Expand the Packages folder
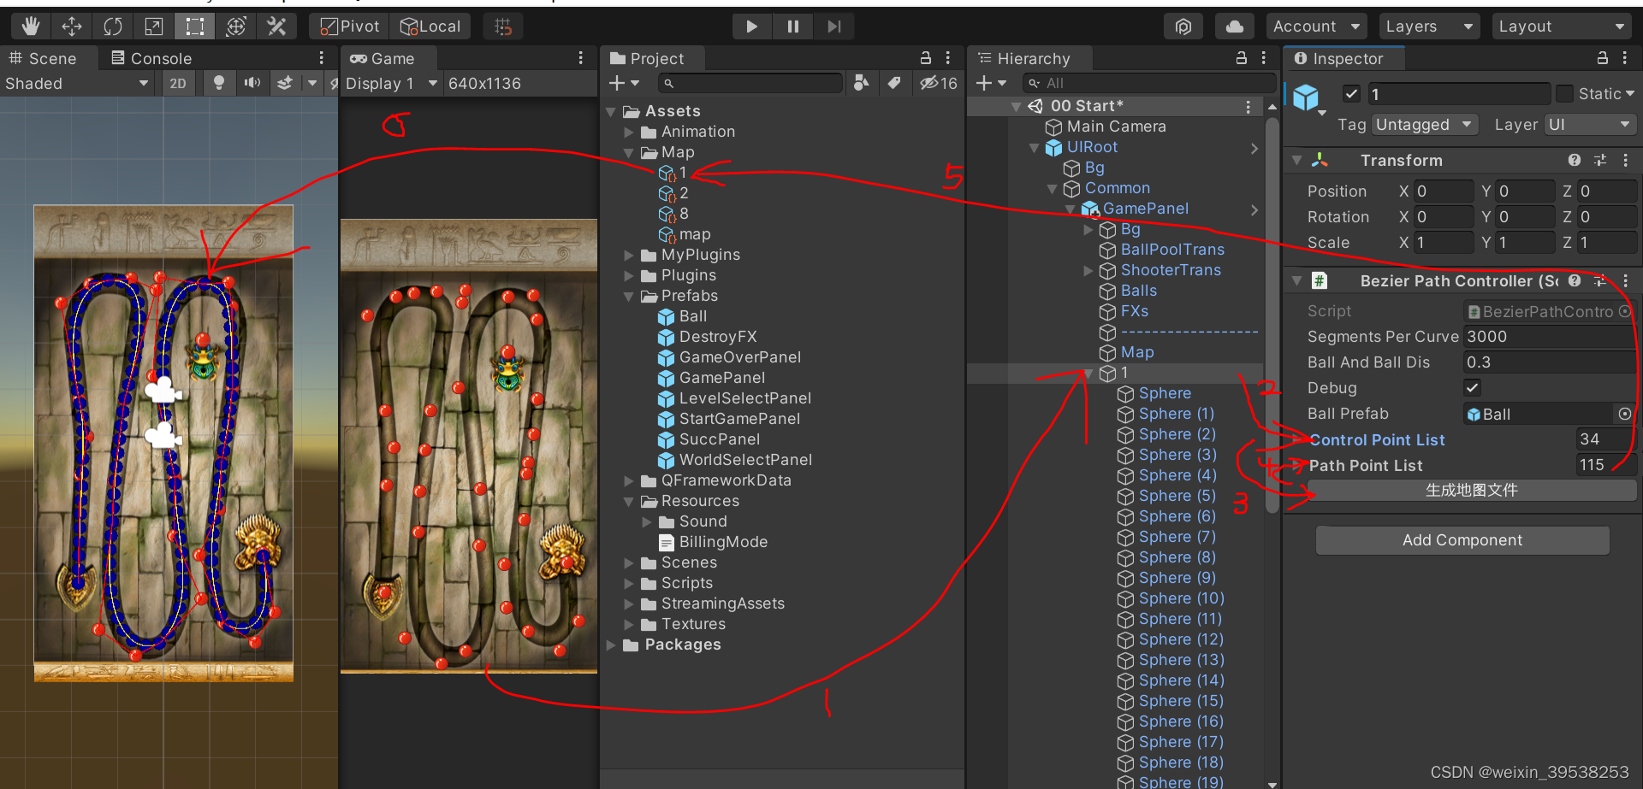The width and height of the screenshot is (1643, 789). coord(611,645)
